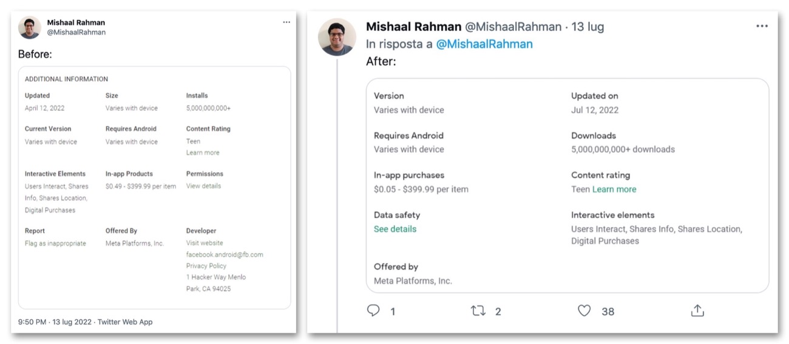
Task: Open more options on Before tweet
Action: (286, 22)
